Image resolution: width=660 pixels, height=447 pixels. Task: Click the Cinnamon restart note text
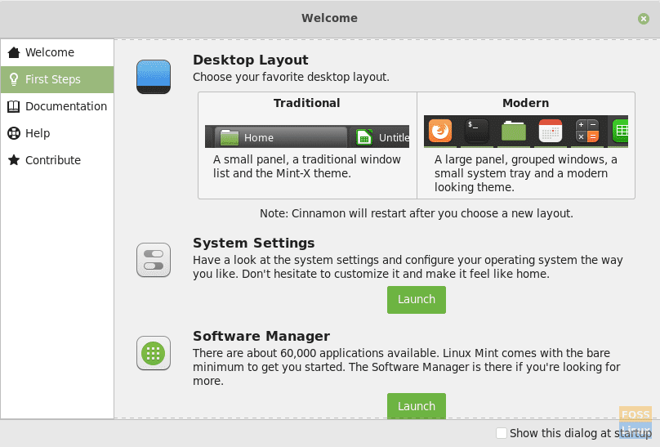(x=417, y=213)
